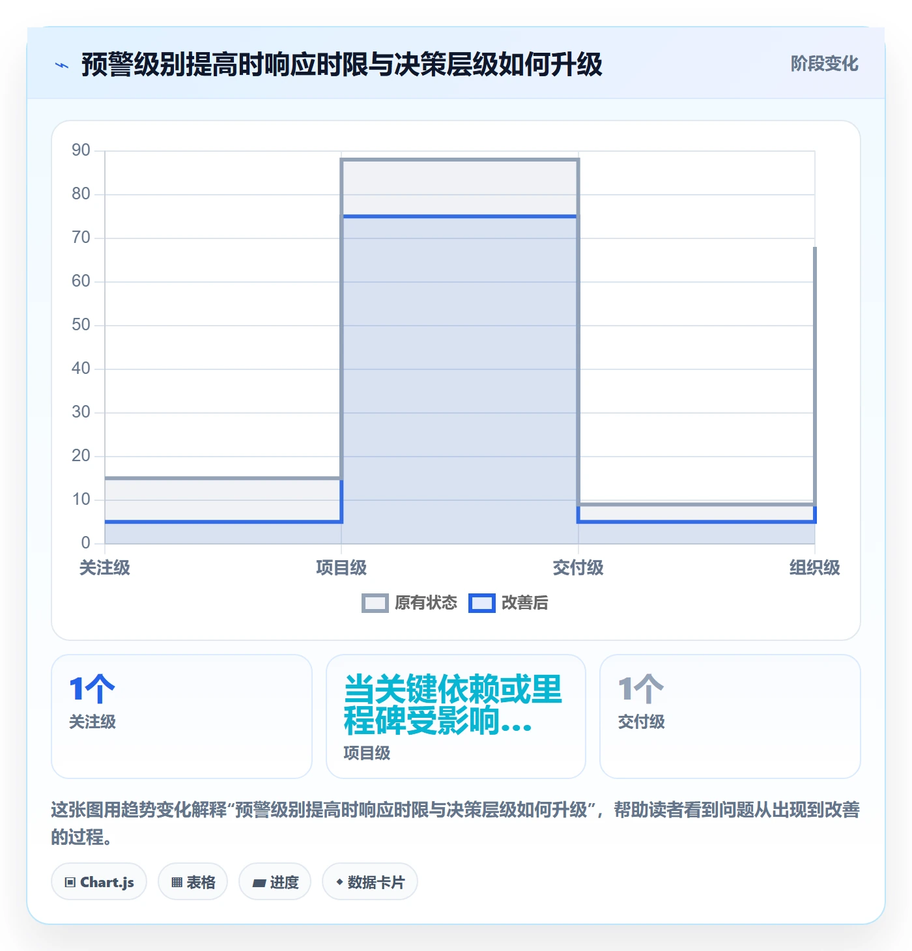The height and width of the screenshot is (951, 912).
Task: Open the 1个 交付级 data card
Action: (x=730, y=717)
